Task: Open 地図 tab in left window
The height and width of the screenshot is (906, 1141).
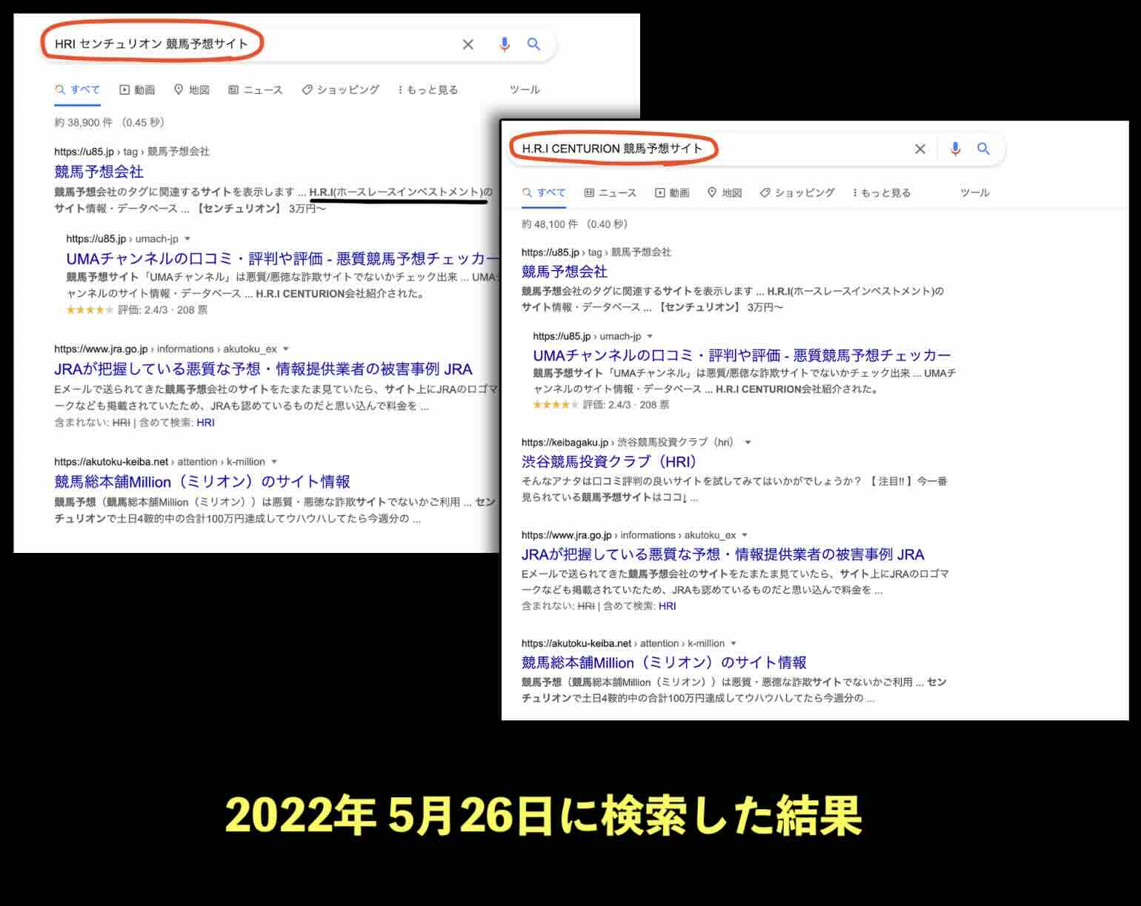Action: pyautogui.click(x=191, y=90)
